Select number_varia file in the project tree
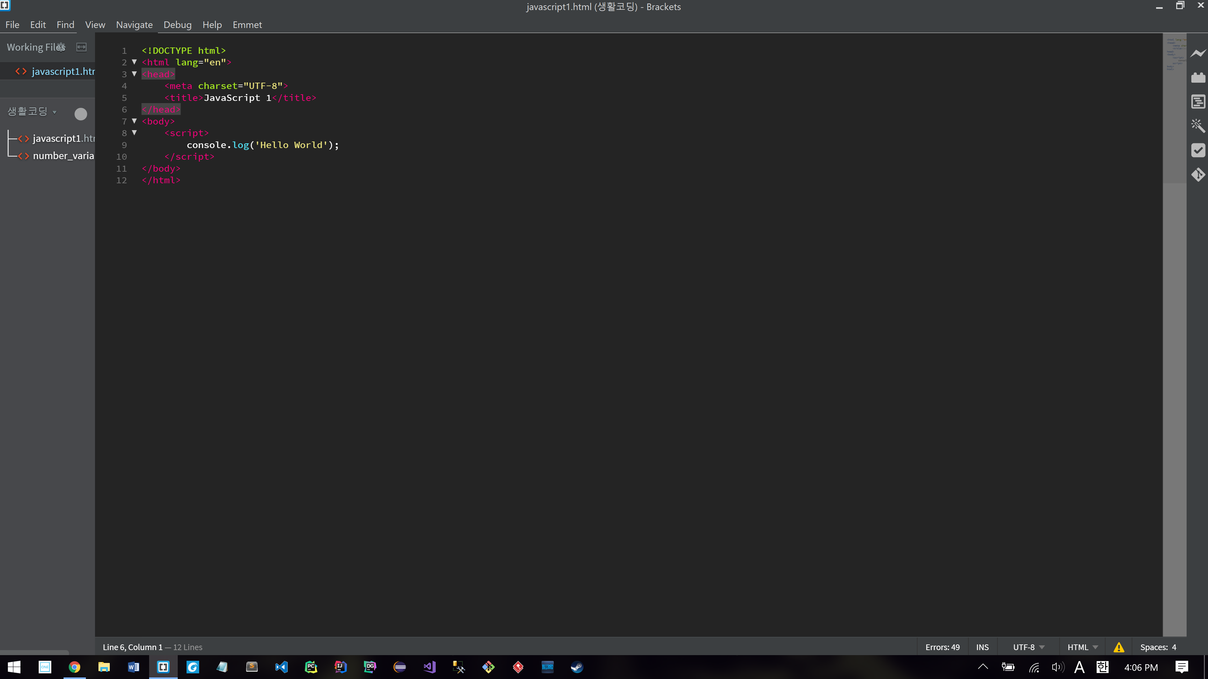Viewport: 1208px width, 679px height. click(x=65, y=155)
